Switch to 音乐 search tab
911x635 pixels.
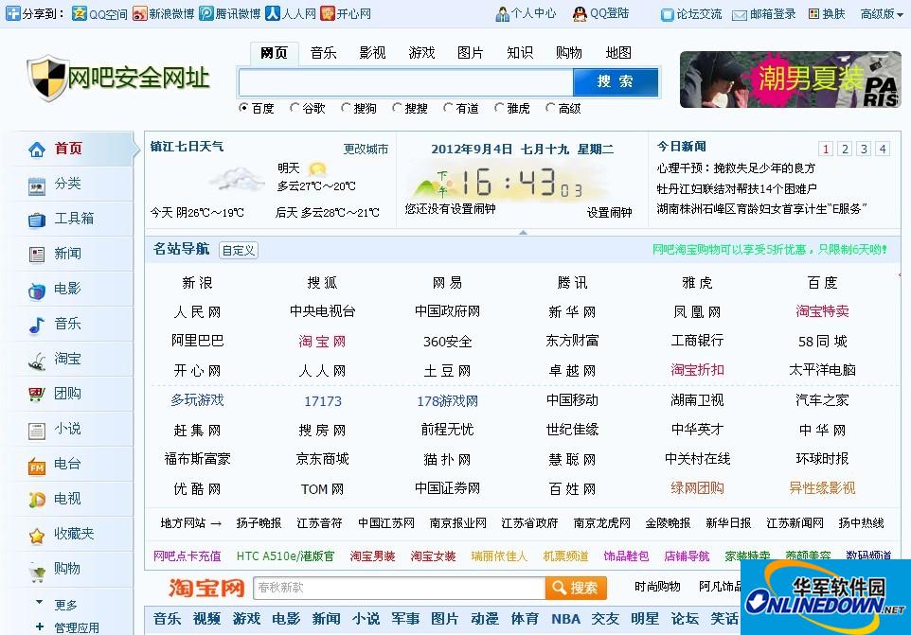[x=324, y=53]
